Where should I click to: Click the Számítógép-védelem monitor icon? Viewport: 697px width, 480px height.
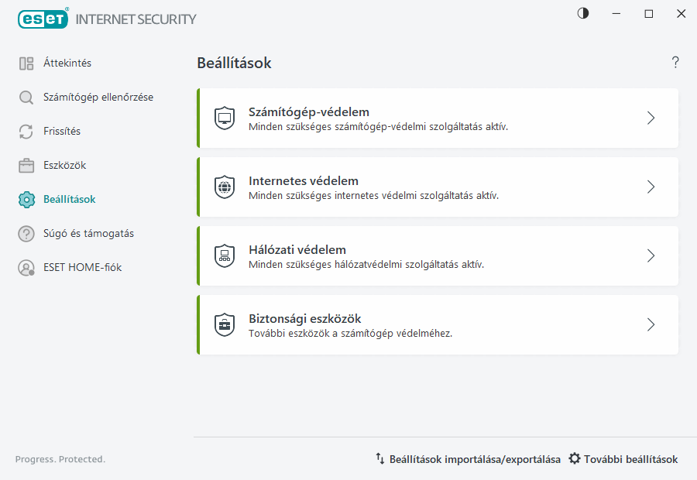coord(225,118)
